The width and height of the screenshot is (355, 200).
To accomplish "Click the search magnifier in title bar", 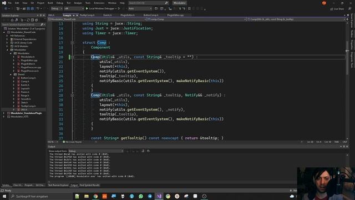I will pos(166,3).
